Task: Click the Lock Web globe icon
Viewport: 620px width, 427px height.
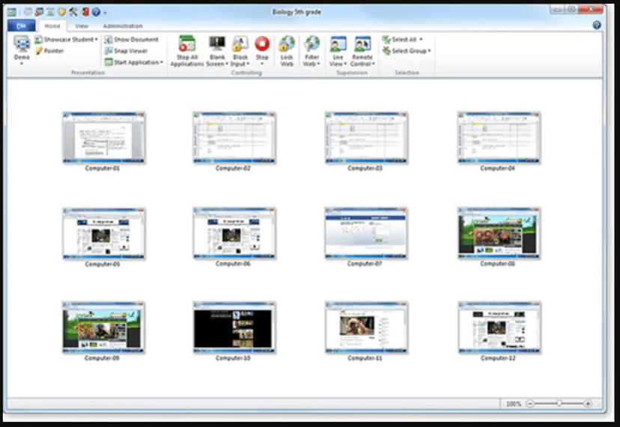Action: [x=287, y=43]
